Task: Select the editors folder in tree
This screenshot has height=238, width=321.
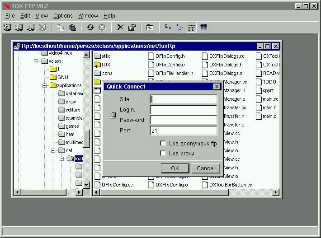Action: click(x=69, y=110)
